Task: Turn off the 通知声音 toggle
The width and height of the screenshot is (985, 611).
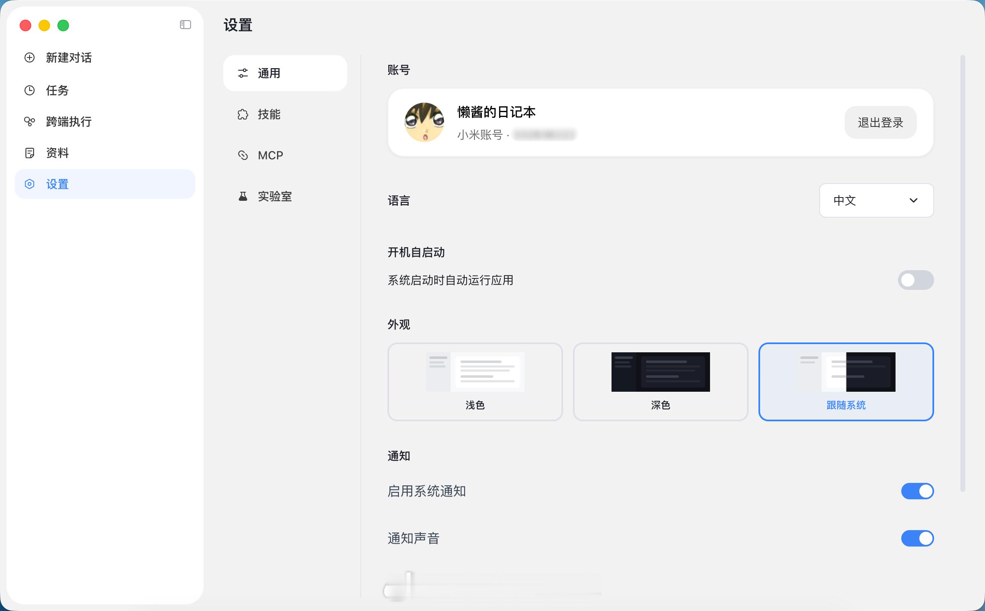Action: pos(917,538)
